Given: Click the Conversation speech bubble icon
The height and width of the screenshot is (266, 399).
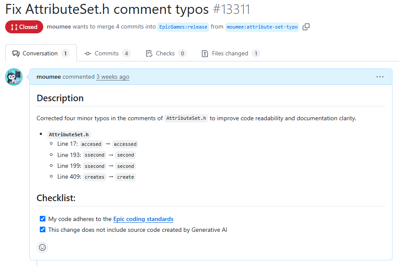Looking at the screenshot, I should click(16, 54).
